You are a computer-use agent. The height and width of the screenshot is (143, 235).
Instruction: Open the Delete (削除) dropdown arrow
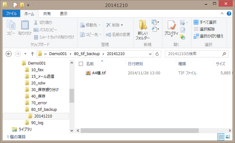(x=122, y=25)
